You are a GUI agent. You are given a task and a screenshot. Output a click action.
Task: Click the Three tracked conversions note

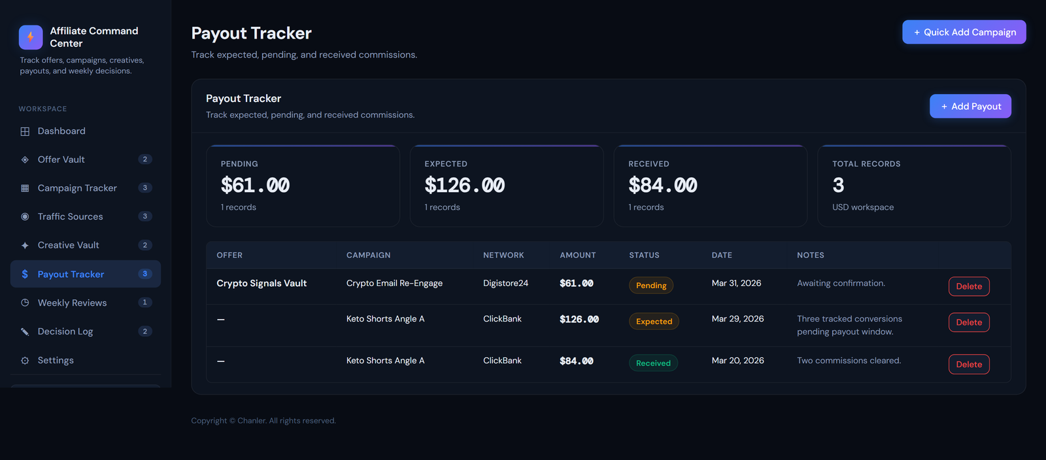(849, 325)
